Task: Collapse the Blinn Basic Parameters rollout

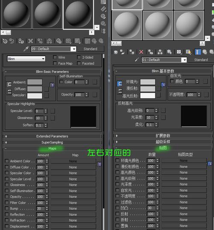Action: coord(52,72)
